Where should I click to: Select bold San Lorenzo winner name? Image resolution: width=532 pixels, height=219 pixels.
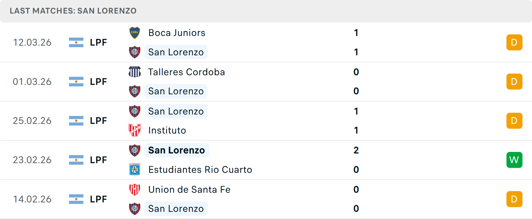tap(177, 150)
